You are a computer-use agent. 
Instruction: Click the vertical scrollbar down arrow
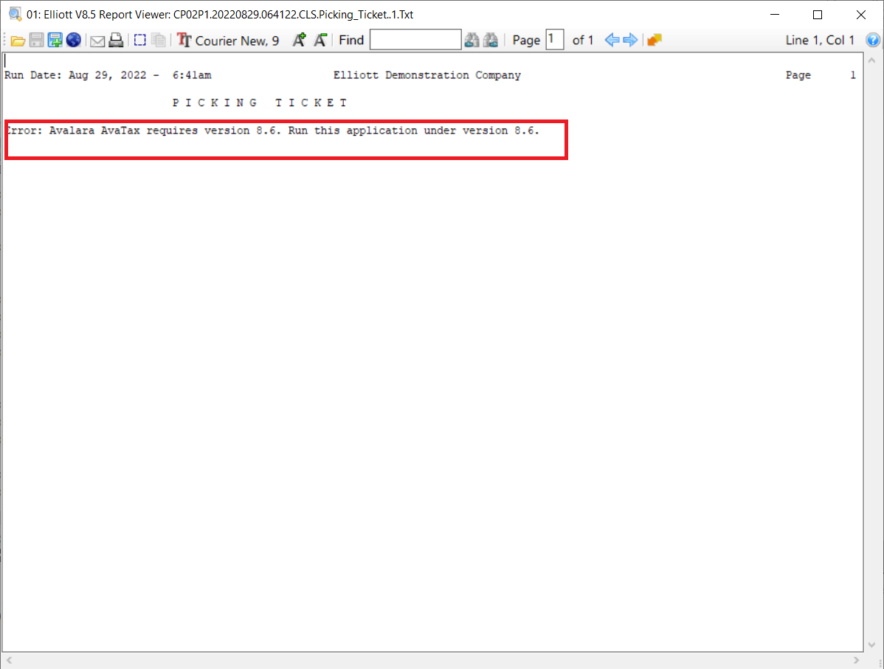[871, 645]
